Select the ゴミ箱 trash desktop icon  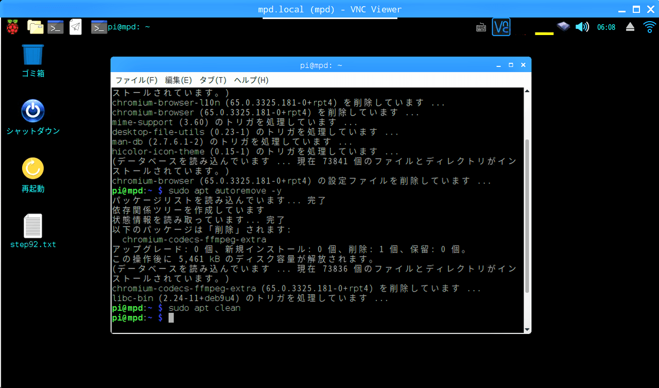[33, 55]
